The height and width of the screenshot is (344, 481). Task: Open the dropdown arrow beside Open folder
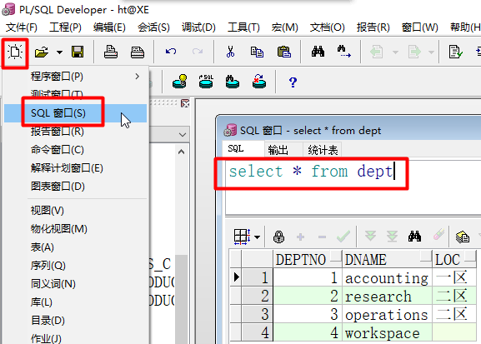click(x=59, y=52)
